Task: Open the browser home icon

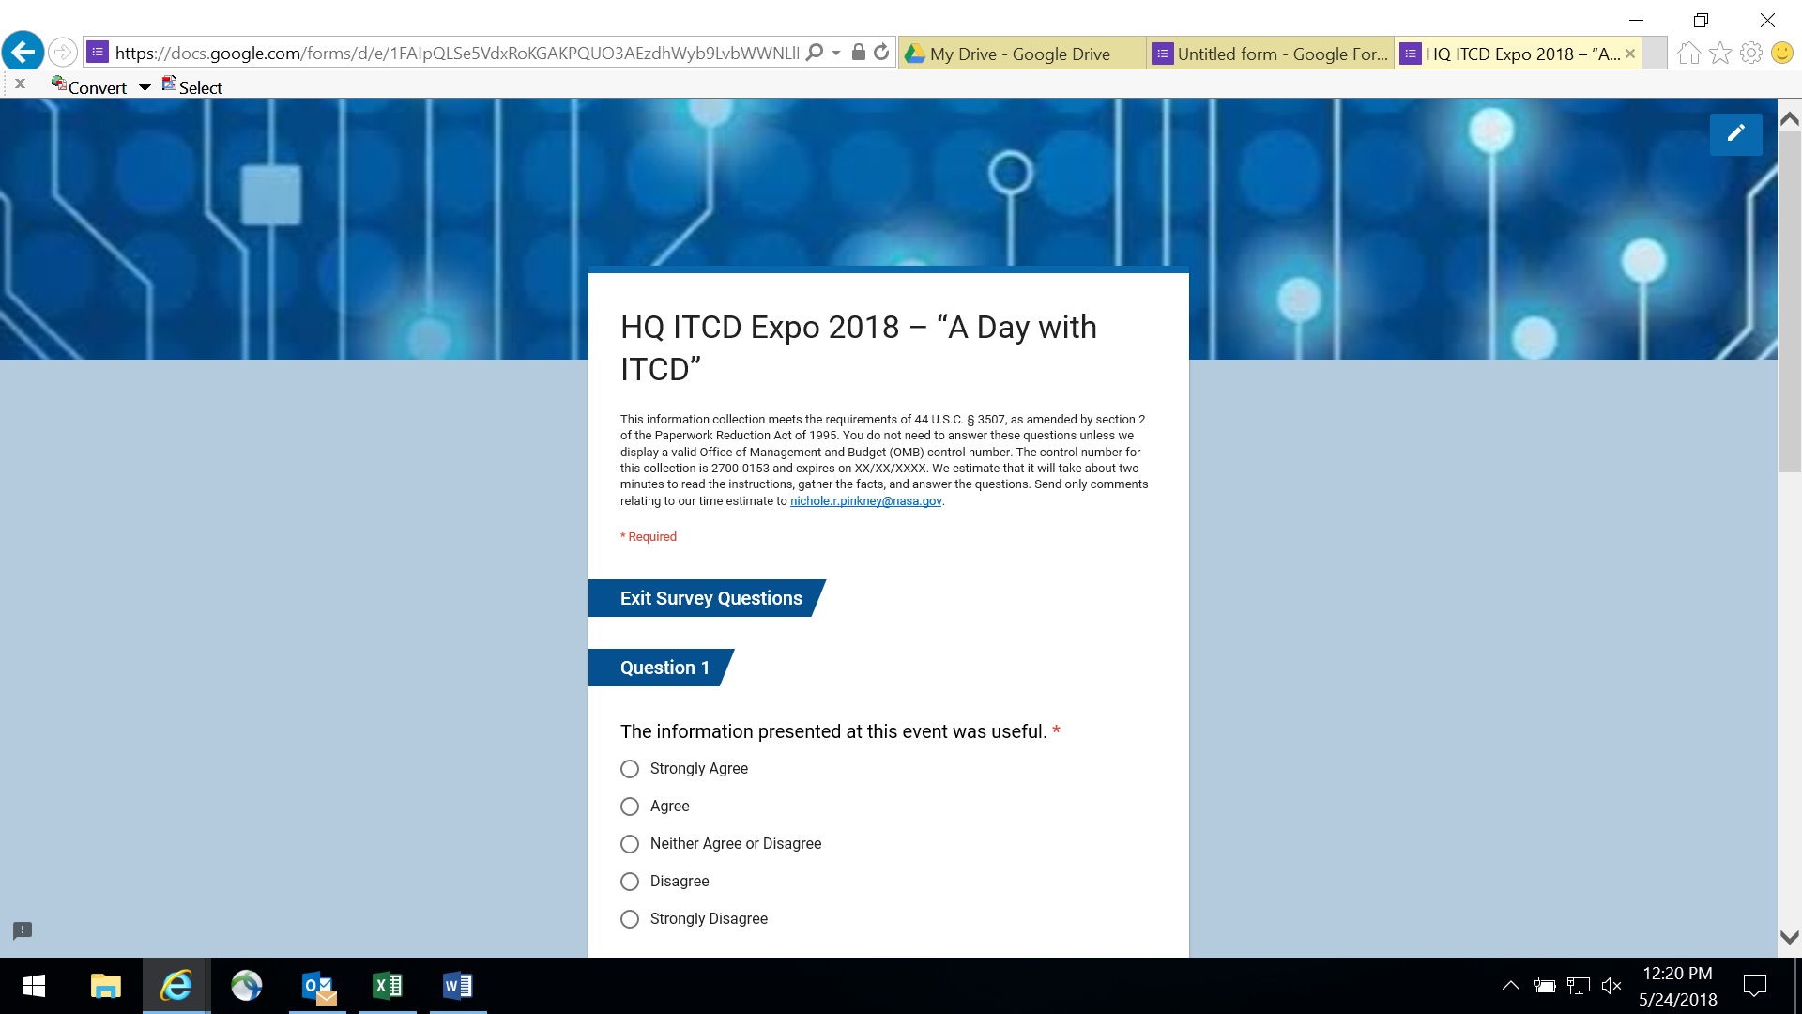Action: pyautogui.click(x=1688, y=54)
